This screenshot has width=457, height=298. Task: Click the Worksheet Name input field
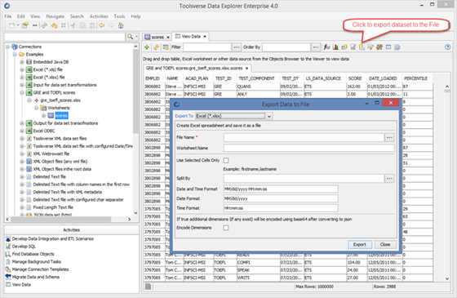[309, 148]
